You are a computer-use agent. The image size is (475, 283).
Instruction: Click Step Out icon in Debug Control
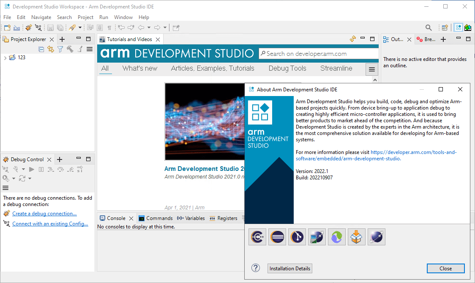pyautogui.click(x=70, y=170)
